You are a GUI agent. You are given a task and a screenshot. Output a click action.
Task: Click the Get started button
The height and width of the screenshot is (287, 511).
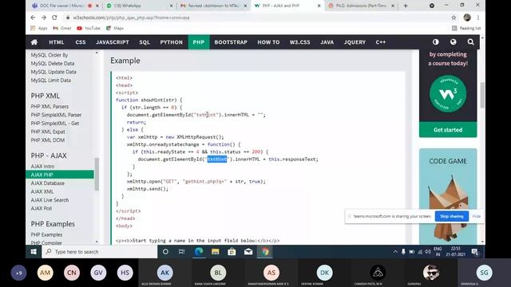click(448, 130)
